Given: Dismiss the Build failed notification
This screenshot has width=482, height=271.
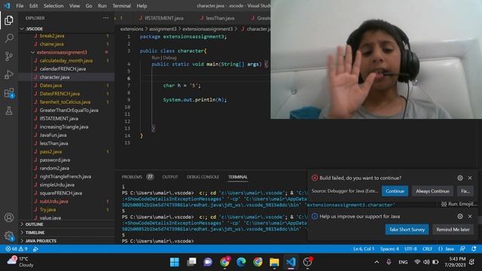Looking at the screenshot, I should [x=470, y=178].
